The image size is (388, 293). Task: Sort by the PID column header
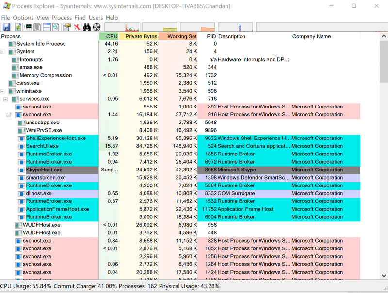(208, 36)
